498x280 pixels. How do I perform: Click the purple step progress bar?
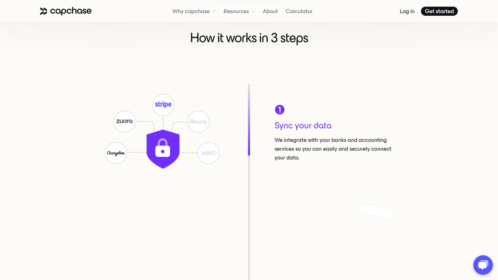point(249,120)
